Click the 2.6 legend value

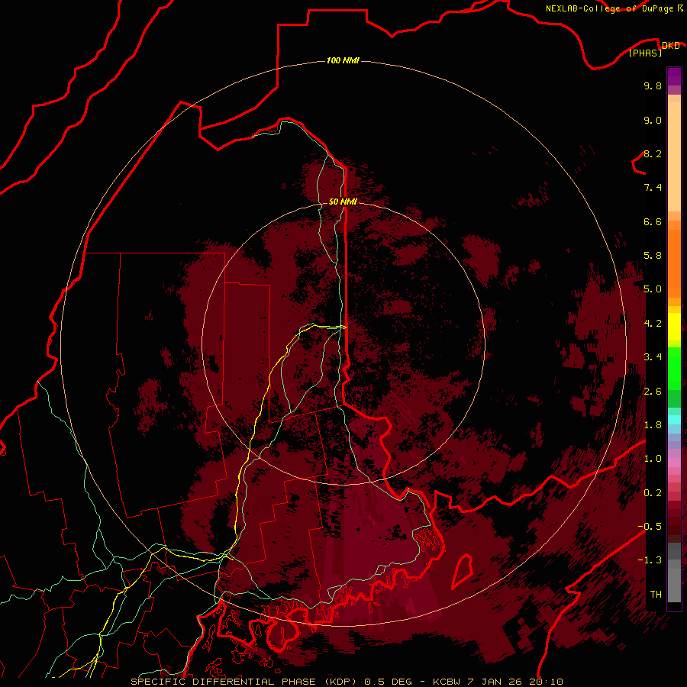[x=653, y=392]
